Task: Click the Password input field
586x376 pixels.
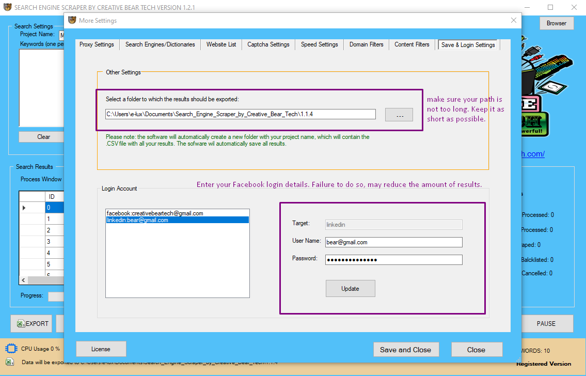Action: click(394, 260)
